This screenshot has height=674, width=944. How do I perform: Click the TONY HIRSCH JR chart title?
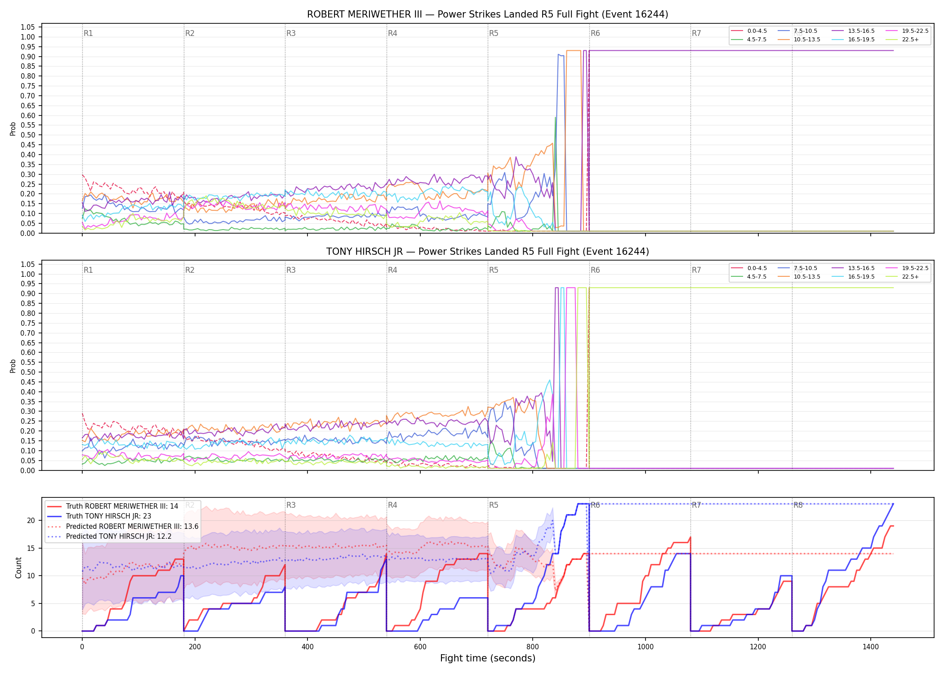point(488,252)
